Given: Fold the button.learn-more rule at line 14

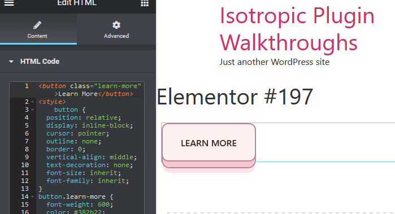Looking at the screenshot, I should (x=33, y=196).
